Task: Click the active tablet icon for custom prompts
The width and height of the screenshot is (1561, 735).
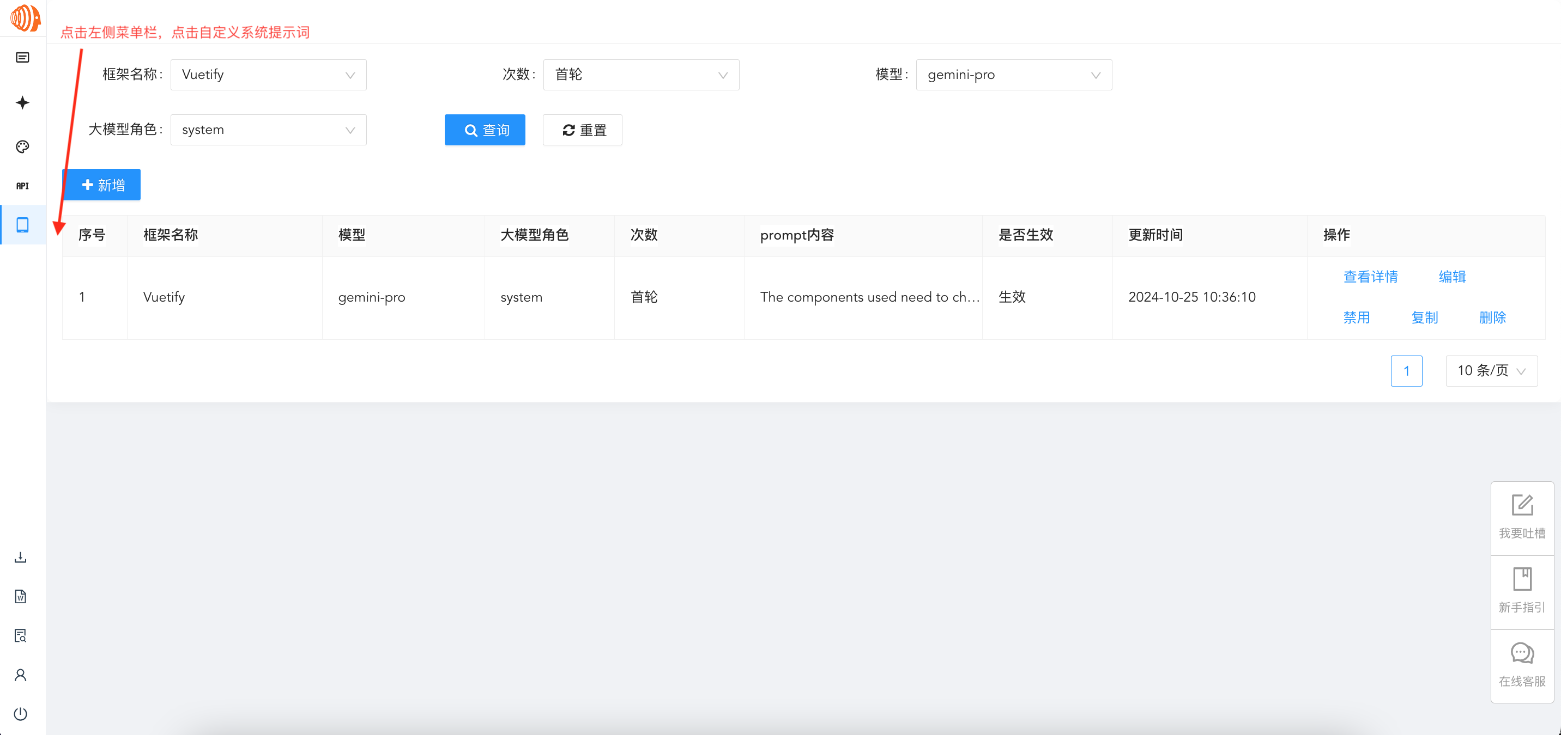Action: coord(22,225)
